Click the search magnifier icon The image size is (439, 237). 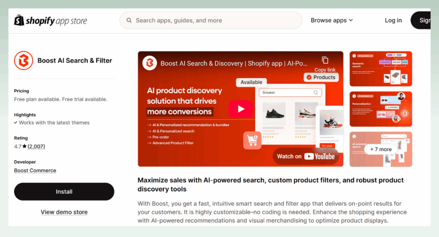(x=129, y=21)
